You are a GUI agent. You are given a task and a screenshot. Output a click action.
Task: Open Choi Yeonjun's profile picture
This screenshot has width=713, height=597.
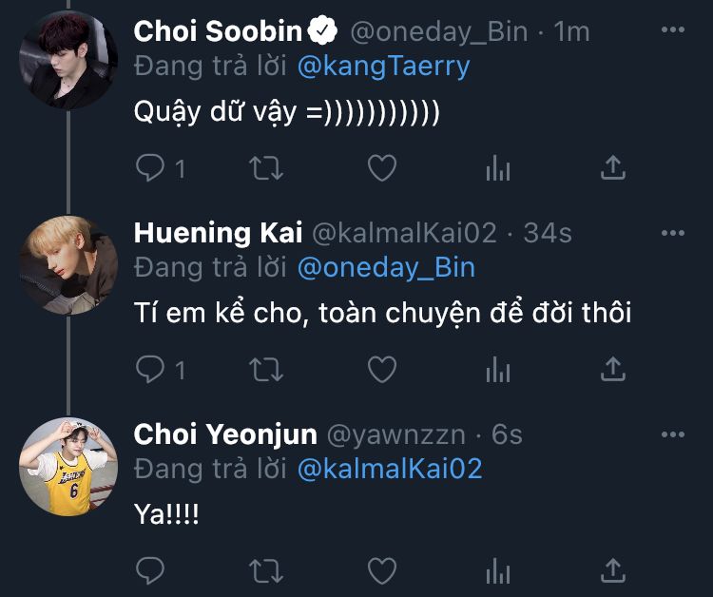click(x=67, y=466)
